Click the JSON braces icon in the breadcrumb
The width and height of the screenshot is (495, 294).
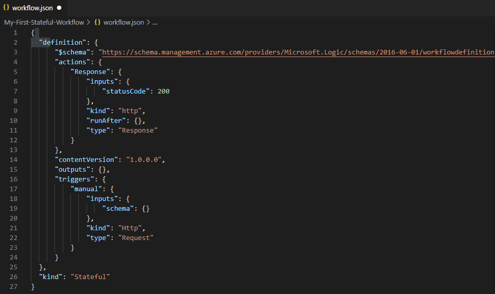97,22
